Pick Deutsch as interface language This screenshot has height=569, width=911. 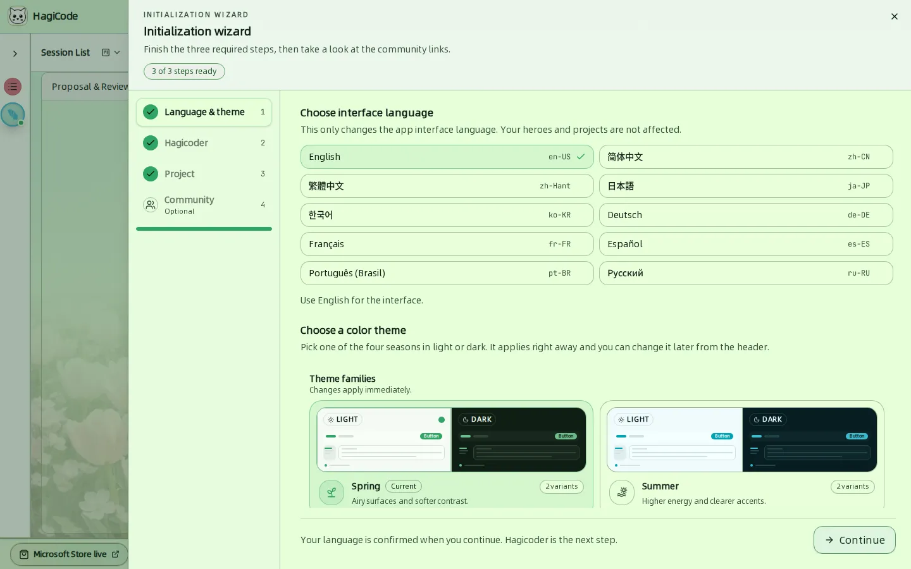[746, 215]
